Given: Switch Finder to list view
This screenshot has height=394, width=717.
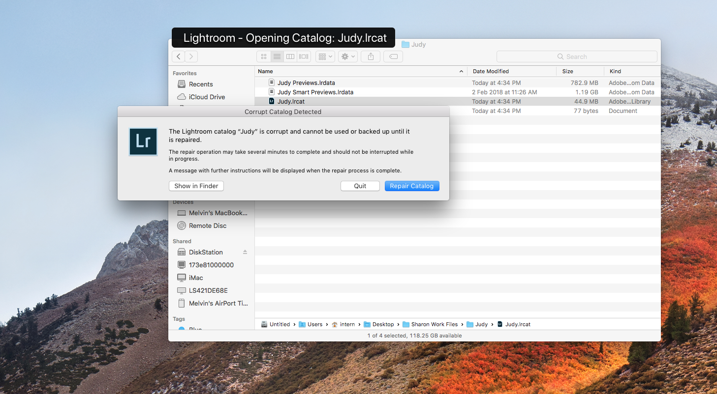Looking at the screenshot, I should [277, 56].
